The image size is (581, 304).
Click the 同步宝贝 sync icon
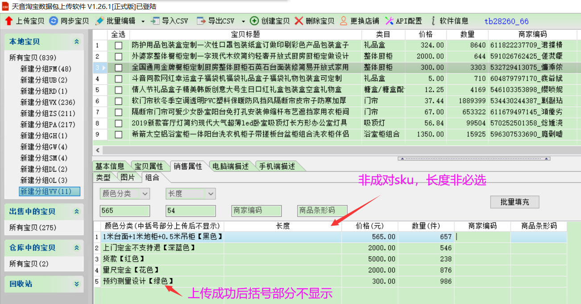(54, 21)
